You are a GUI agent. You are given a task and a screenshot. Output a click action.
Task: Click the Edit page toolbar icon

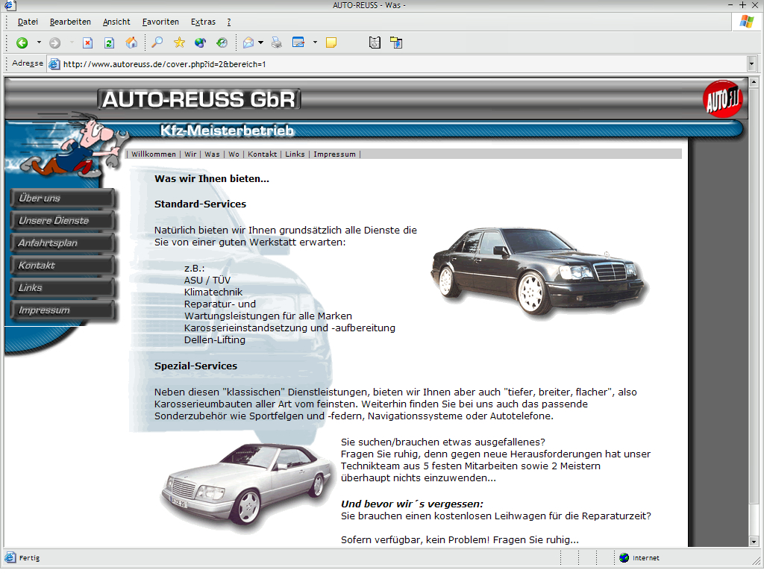[x=298, y=43]
